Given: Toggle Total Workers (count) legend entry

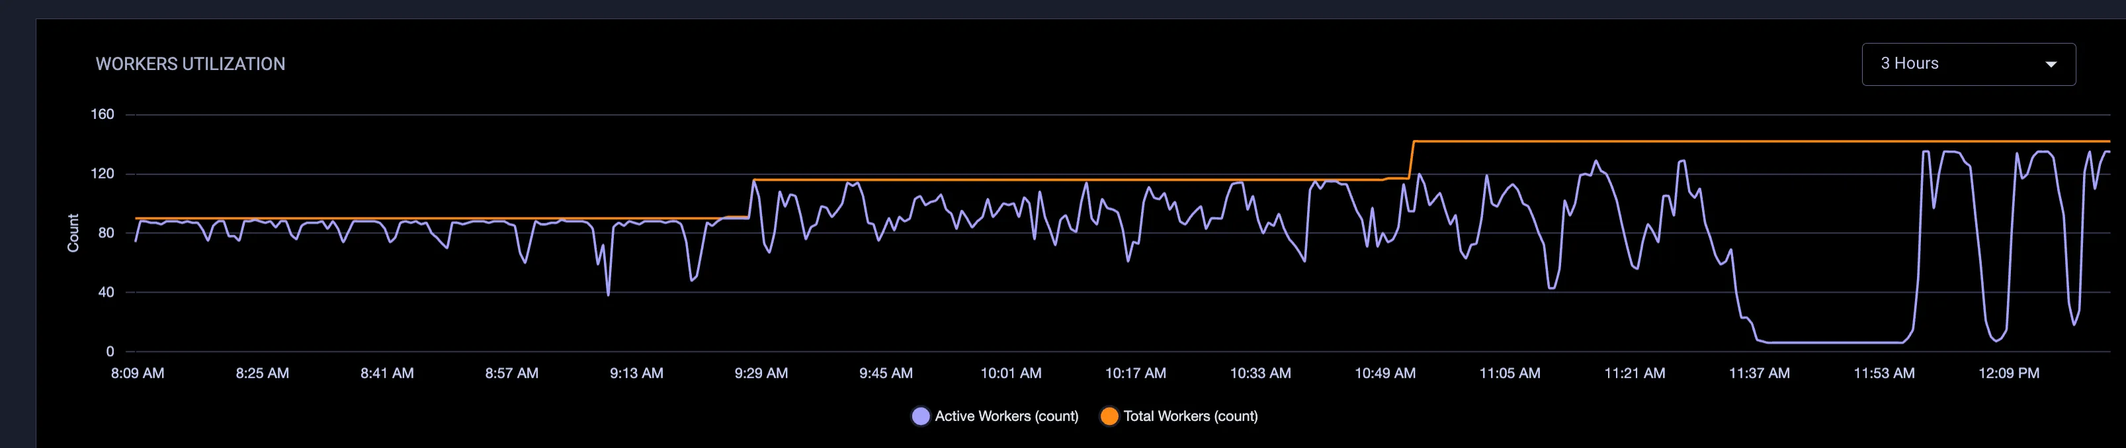Looking at the screenshot, I should click(1179, 416).
